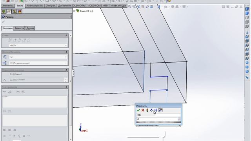Image resolution: width=251 pixels, height=141 pixels.
Task: Switch to the DimXpert tab
Action: (51, 6)
